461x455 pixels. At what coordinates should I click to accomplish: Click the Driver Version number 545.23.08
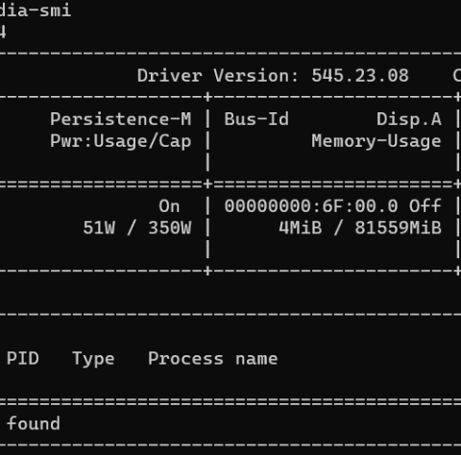tap(360, 76)
